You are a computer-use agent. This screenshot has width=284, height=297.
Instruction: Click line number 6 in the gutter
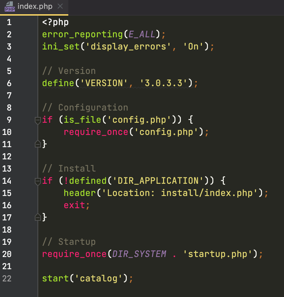[9, 83]
